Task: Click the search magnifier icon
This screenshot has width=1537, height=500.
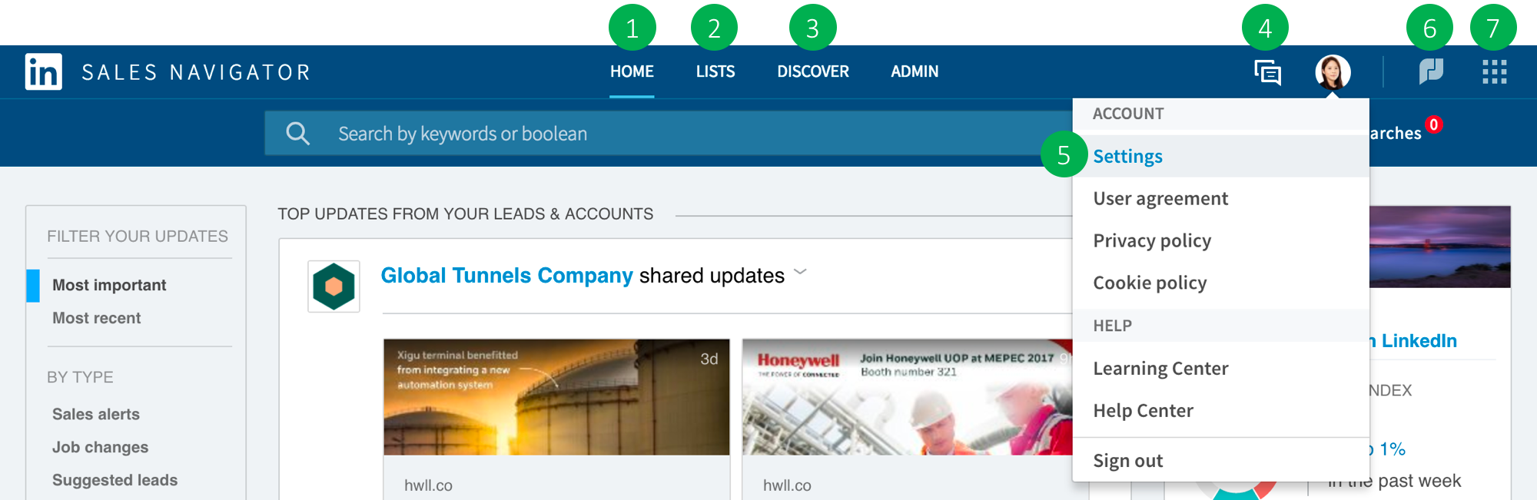Action: click(297, 134)
